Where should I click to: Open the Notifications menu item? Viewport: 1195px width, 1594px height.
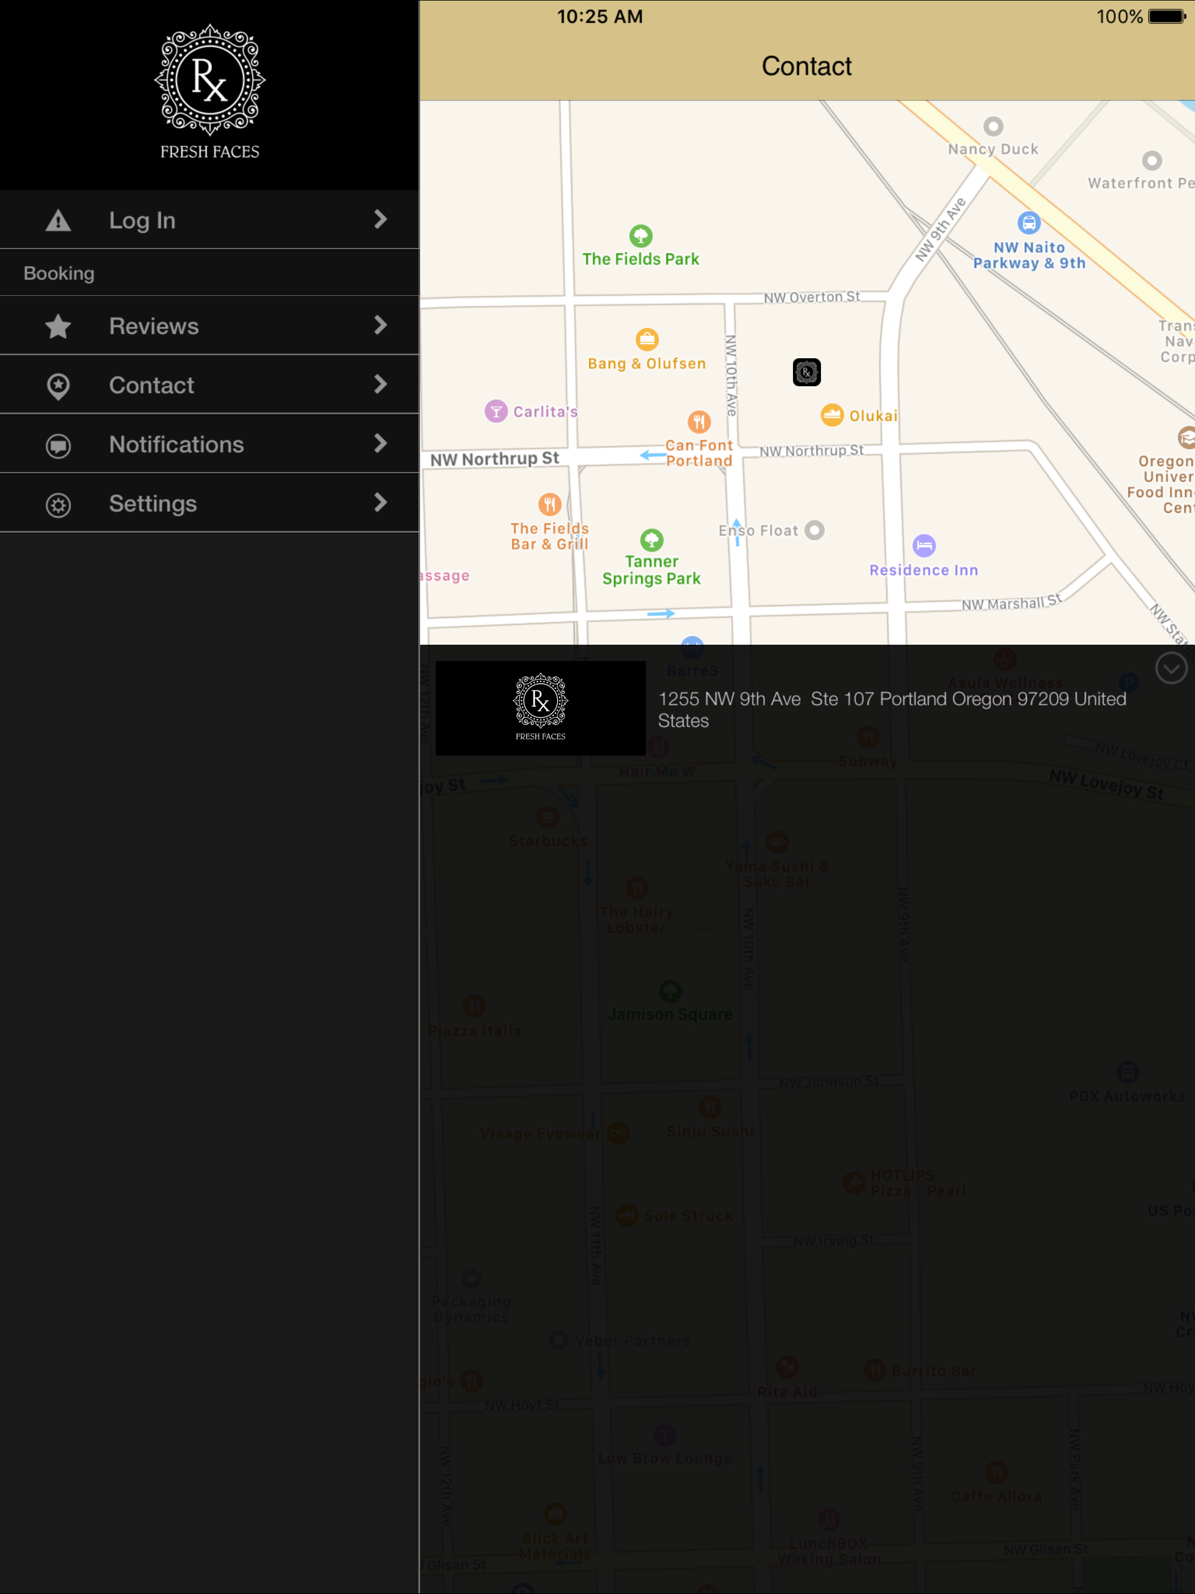209,444
